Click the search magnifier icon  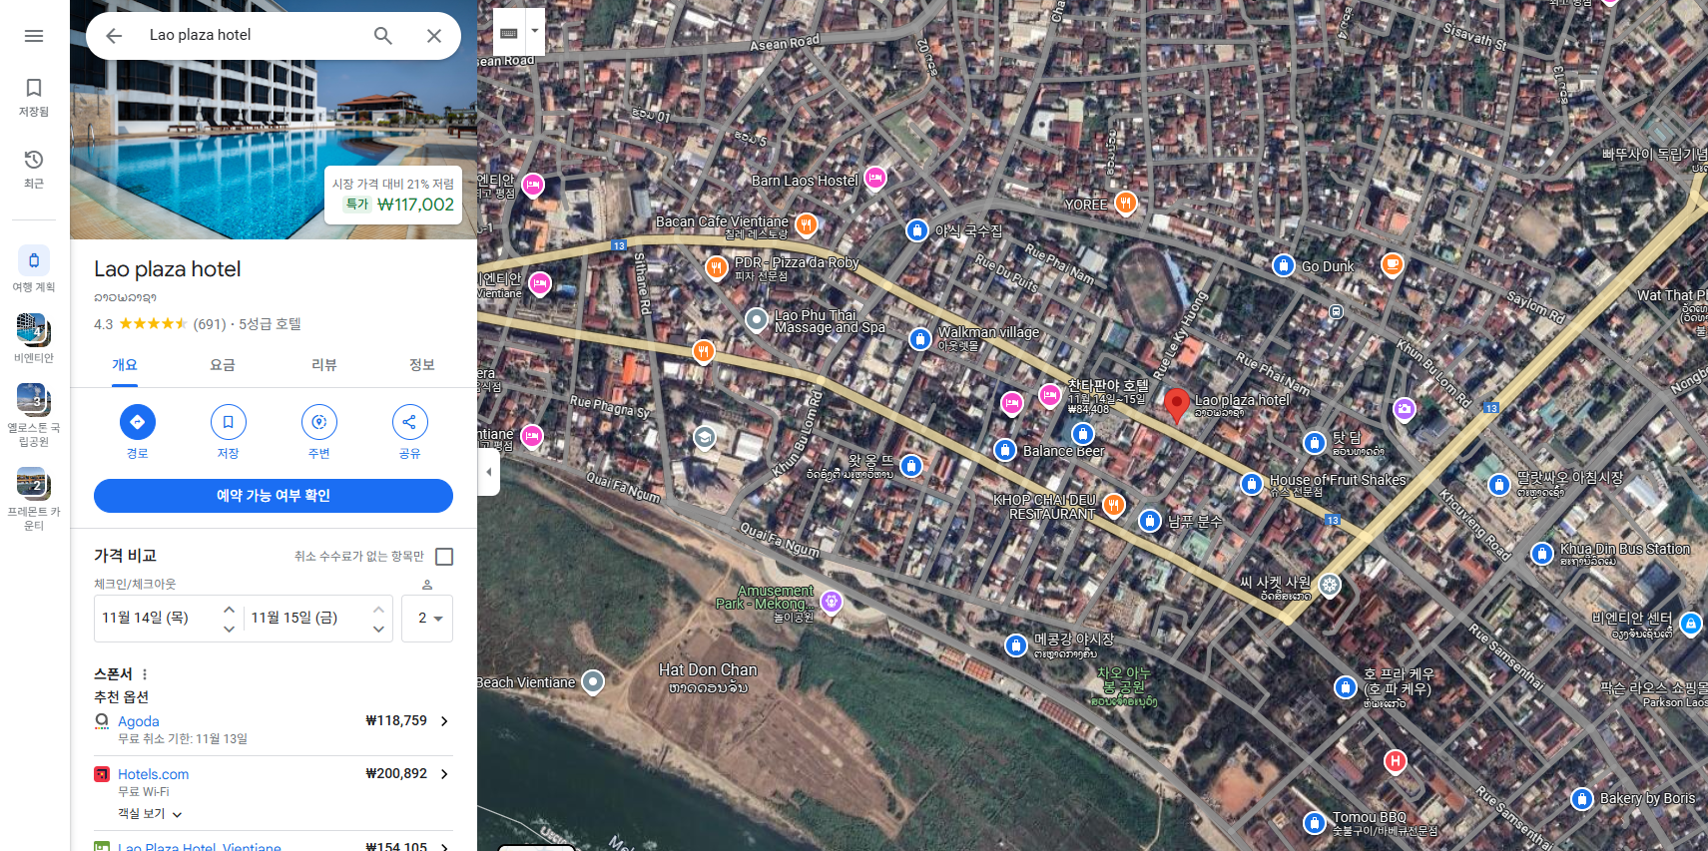(x=382, y=36)
